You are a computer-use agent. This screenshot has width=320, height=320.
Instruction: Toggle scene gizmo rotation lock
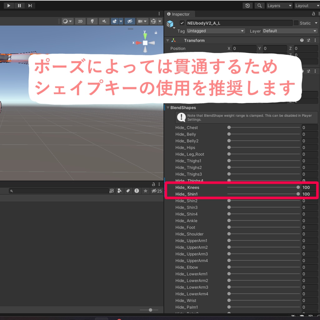(156, 32)
